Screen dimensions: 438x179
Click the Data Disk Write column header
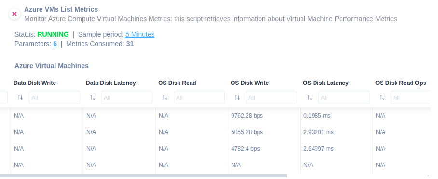35,83
